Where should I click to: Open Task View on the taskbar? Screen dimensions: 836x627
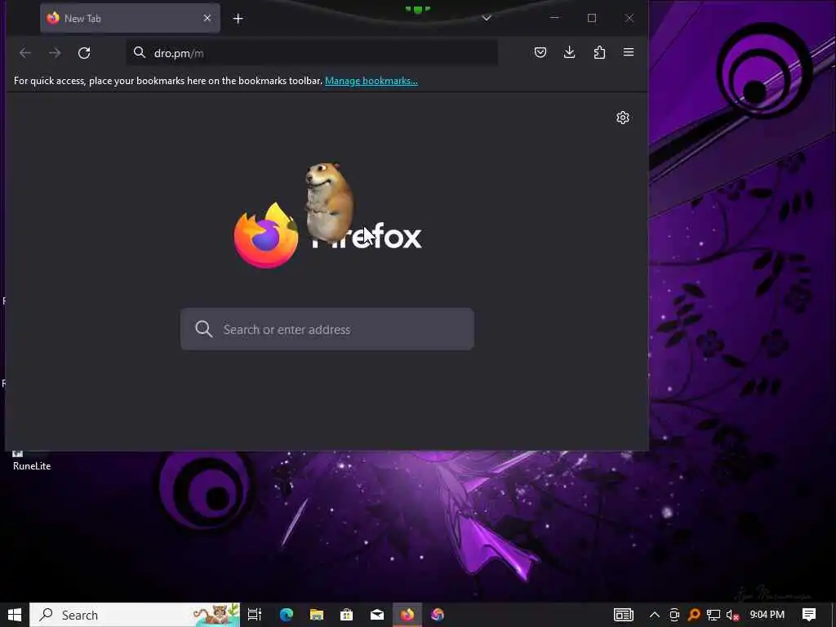pos(255,615)
